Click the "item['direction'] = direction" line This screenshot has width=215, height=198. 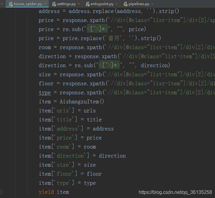[82, 156]
